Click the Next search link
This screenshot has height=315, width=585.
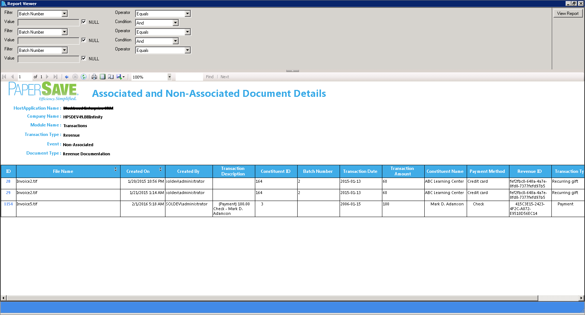(225, 77)
